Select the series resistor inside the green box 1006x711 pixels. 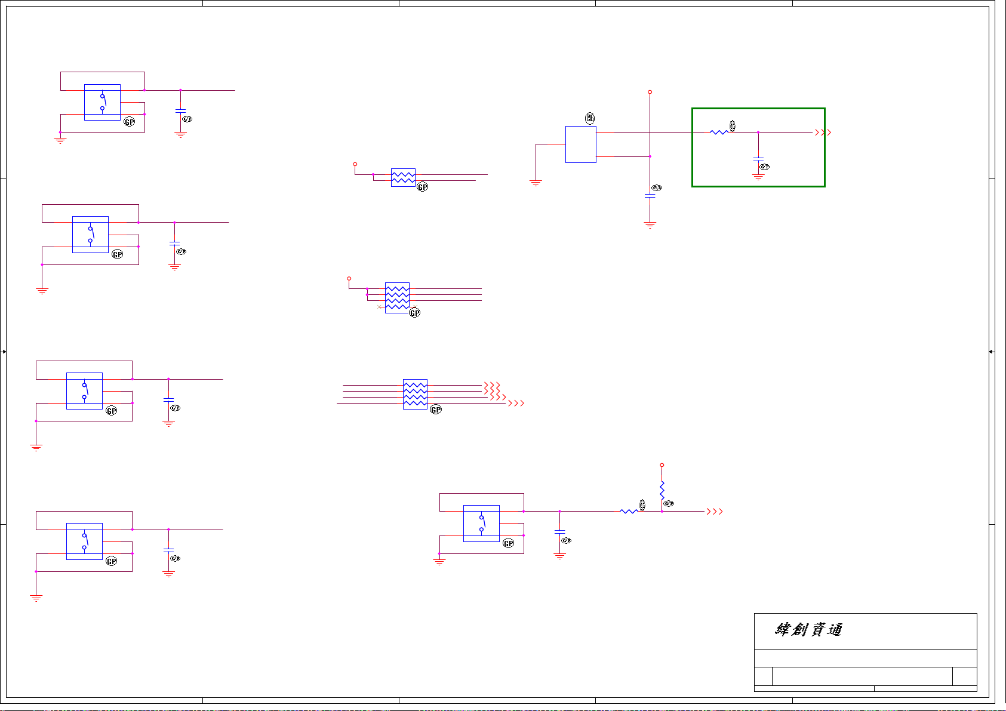pyautogui.click(x=719, y=132)
